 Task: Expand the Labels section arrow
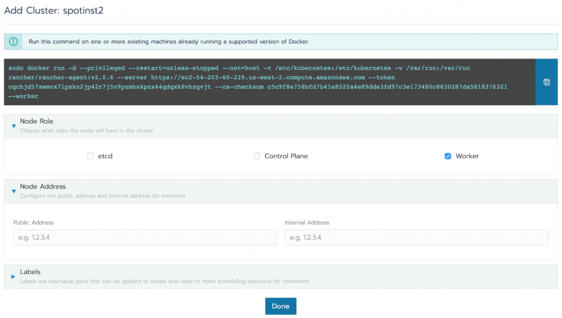coord(13,276)
